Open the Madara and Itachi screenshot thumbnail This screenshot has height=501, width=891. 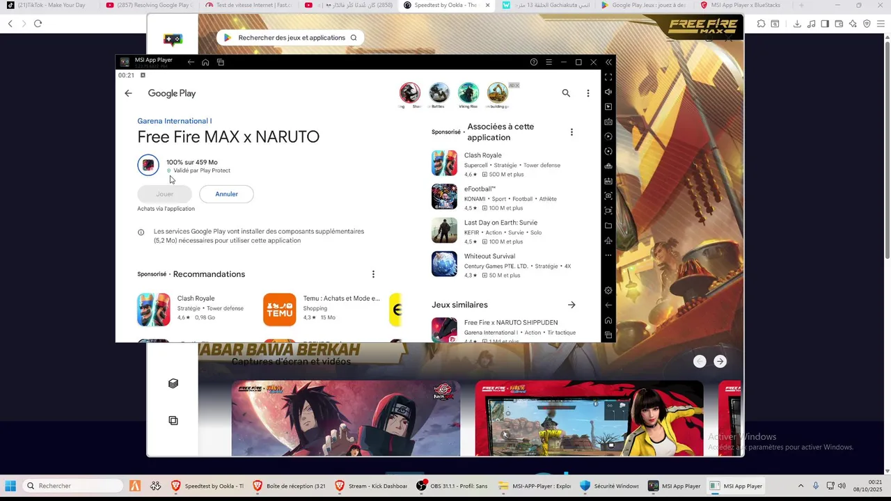[345, 418]
